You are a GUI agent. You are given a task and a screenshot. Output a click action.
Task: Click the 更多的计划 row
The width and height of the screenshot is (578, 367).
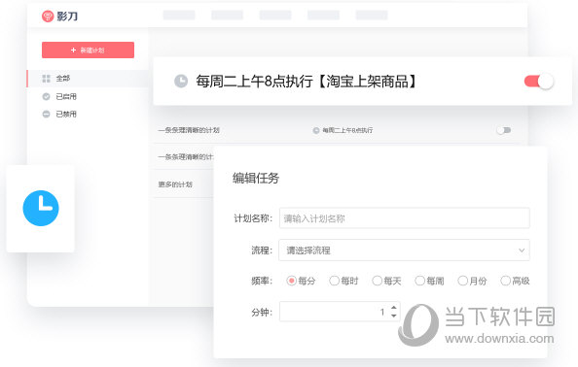pyautogui.click(x=175, y=184)
